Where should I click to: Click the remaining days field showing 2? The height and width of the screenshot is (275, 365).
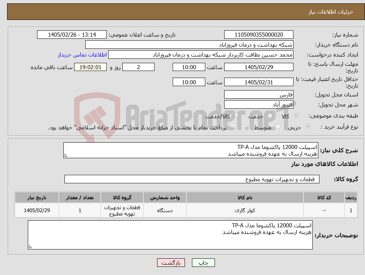point(138,67)
